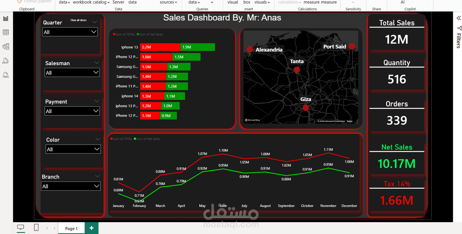The image size is (462, 234).
Task: Click the January axis label
Action: coord(118,206)
